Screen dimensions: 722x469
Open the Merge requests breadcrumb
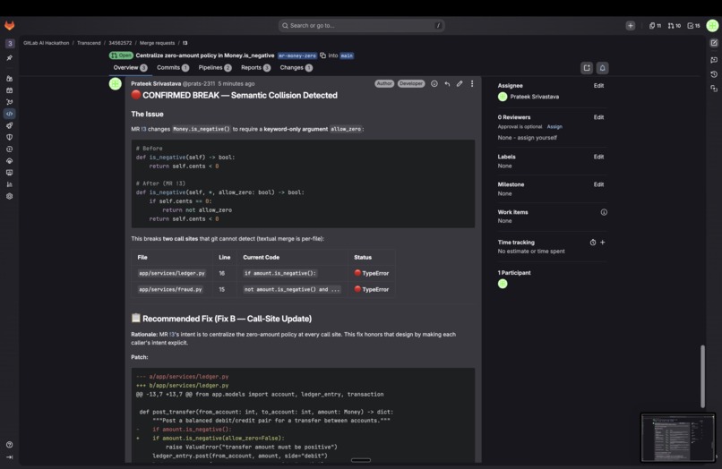coord(157,43)
